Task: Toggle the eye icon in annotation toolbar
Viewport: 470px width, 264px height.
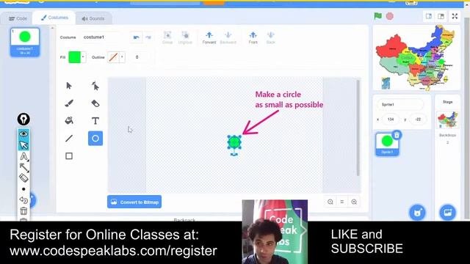Action: (23, 133)
